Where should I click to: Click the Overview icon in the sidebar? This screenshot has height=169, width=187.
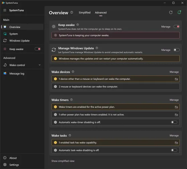click(5, 27)
